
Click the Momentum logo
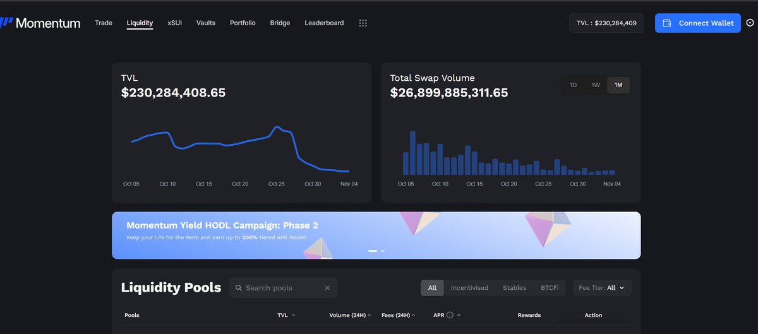tap(40, 23)
